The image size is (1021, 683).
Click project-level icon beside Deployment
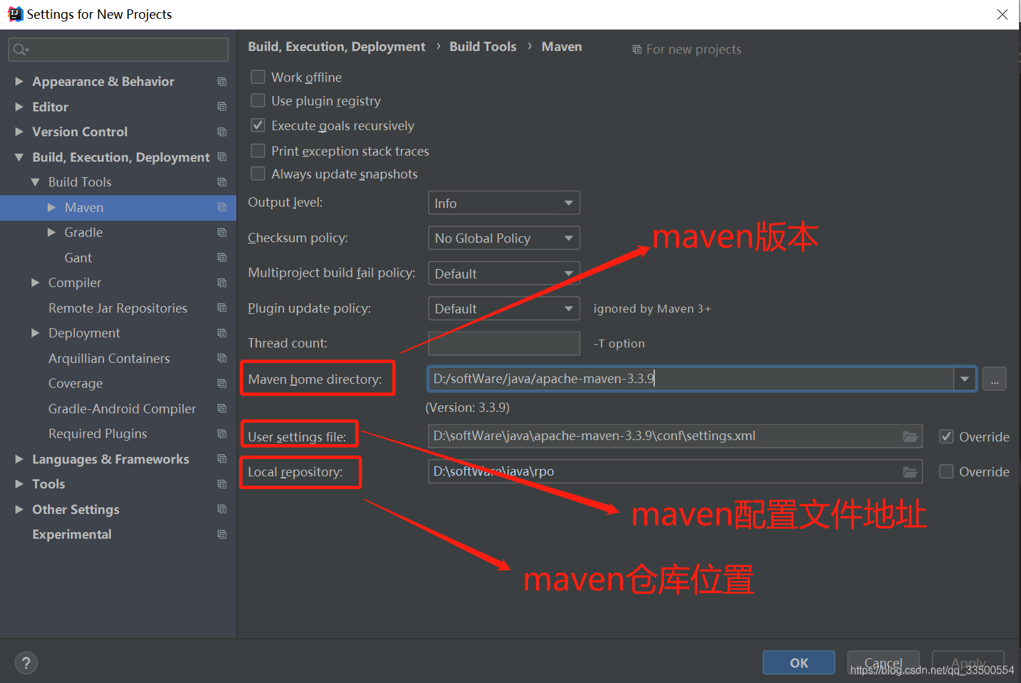(222, 333)
